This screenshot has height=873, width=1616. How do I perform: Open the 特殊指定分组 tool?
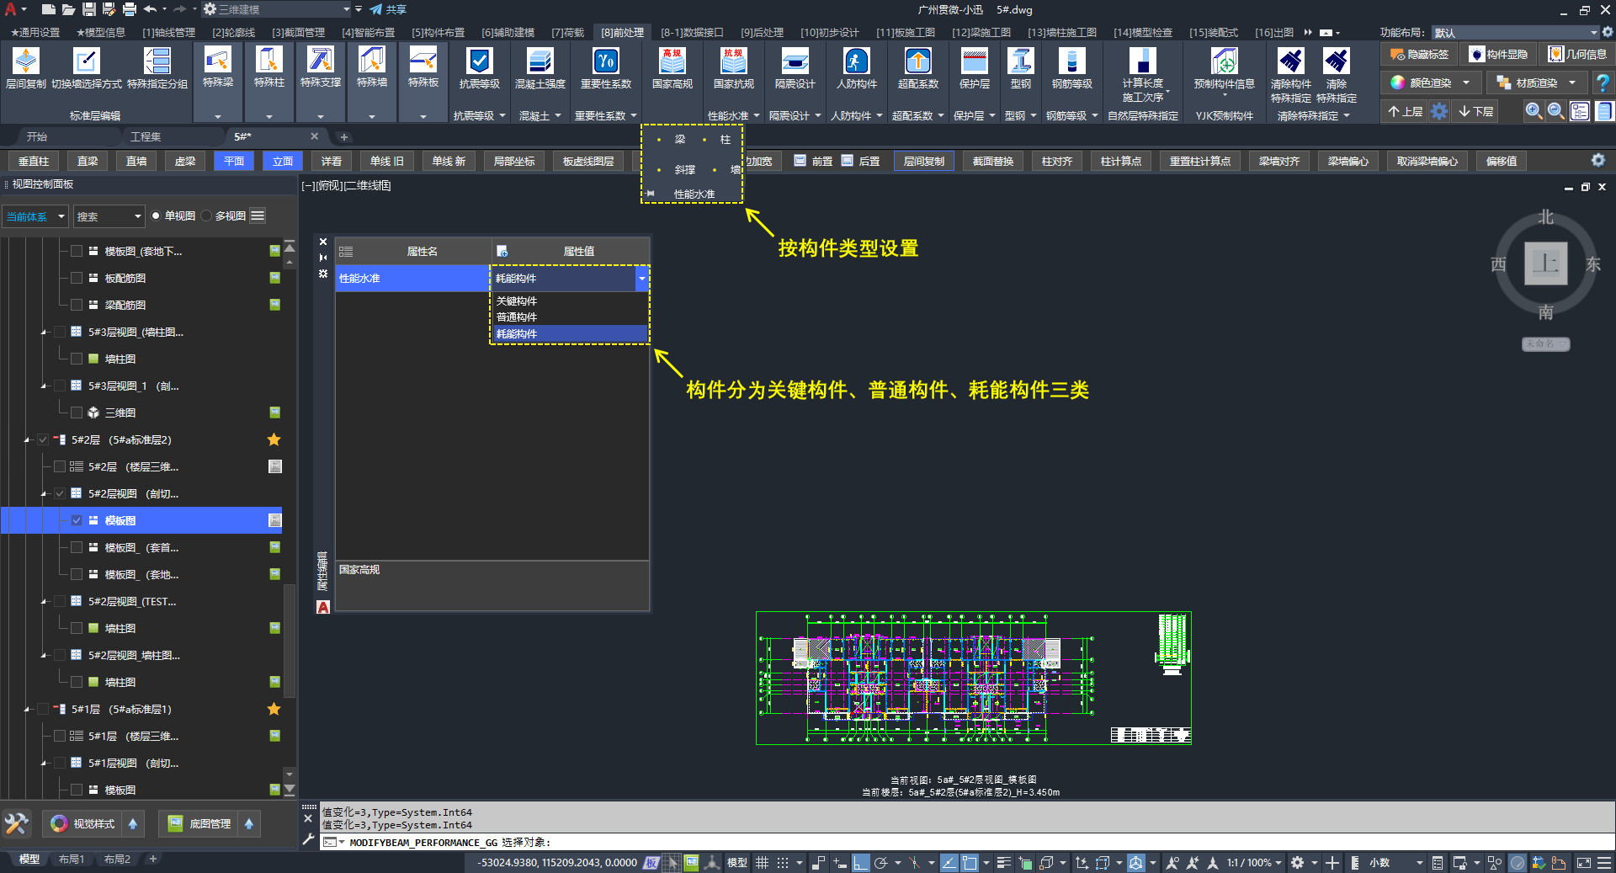point(157,61)
